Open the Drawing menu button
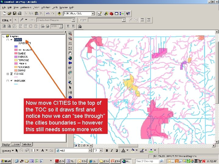This screenshot has width=219, height=164. click(x=7, y=150)
